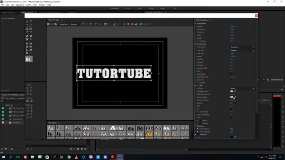Open Font Style dropdown in Title Properties

point(242,50)
